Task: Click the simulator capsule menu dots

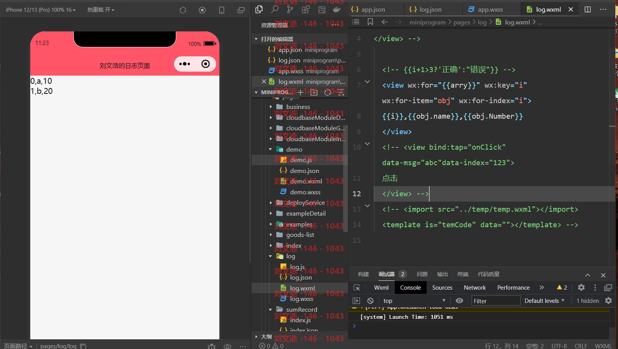Action: click(185, 64)
